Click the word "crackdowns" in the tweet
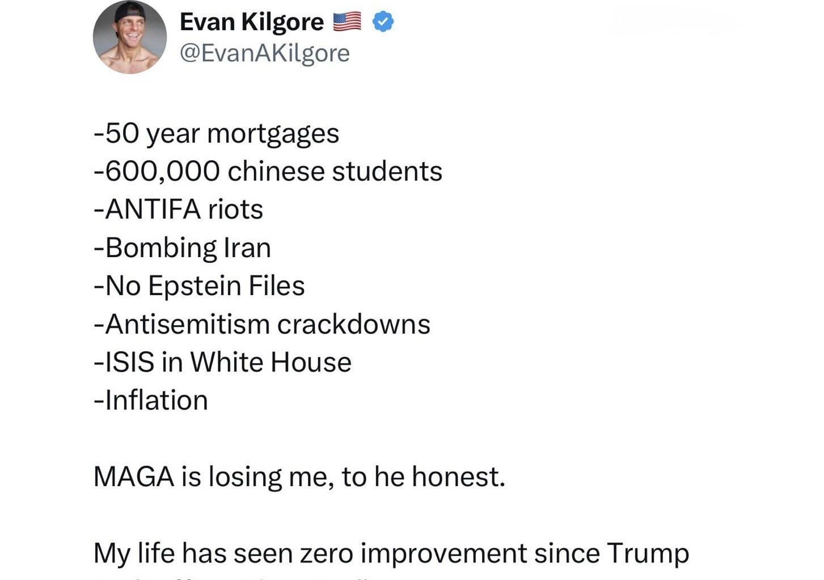Image resolution: width=824 pixels, height=580 pixels. tap(353, 325)
